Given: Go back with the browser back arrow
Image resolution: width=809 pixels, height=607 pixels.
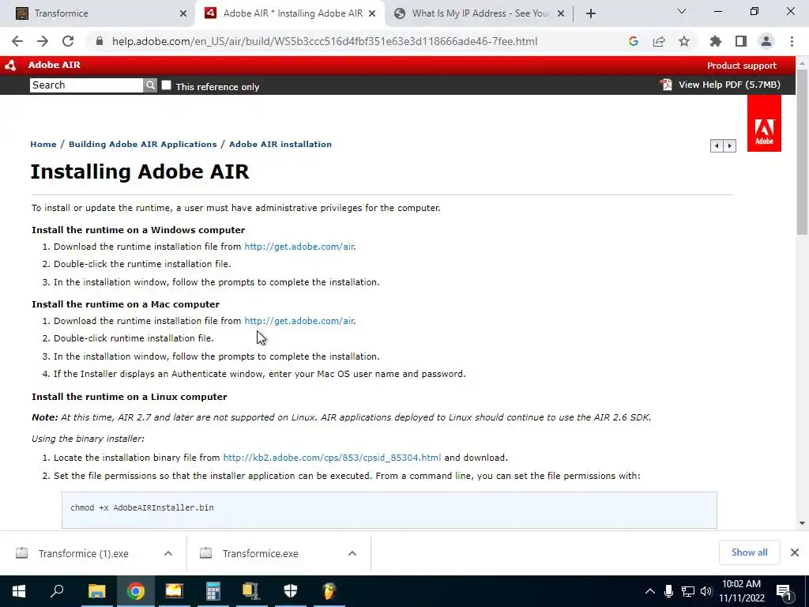Looking at the screenshot, I should point(17,41).
